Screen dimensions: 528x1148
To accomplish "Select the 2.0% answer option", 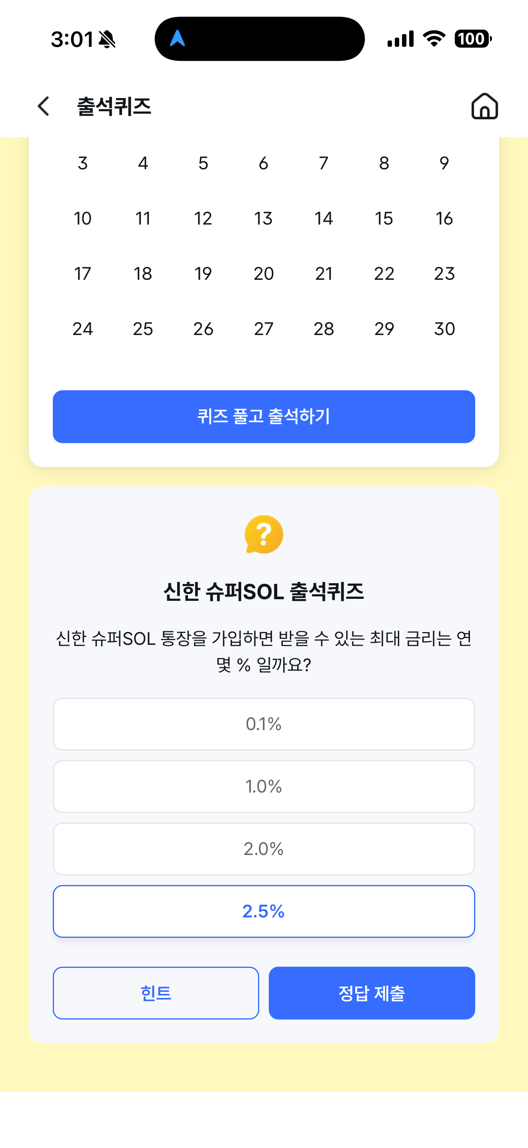I will tap(264, 849).
